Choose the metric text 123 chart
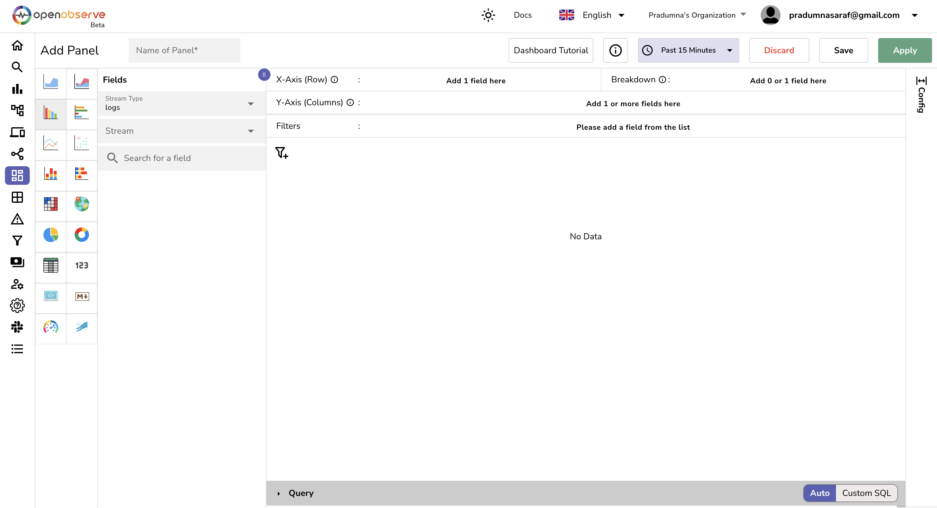 point(81,265)
